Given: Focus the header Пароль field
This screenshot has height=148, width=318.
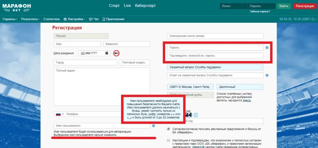Looking at the screenshot, I should coord(261,6).
